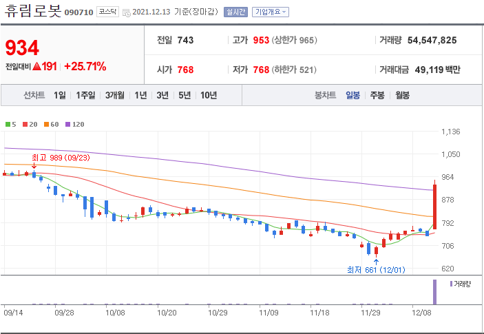Click the calendar icon beside the date
This screenshot has height=334, width=484.
126,12
